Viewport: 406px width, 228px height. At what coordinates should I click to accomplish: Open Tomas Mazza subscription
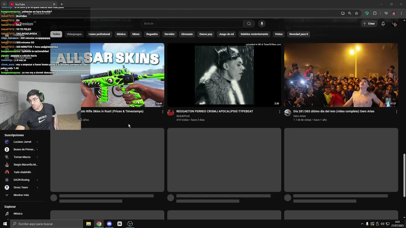click(x=22, y=157)
